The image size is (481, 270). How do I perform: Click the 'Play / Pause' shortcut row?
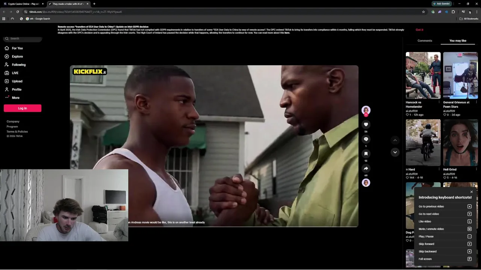coord(445,237)
